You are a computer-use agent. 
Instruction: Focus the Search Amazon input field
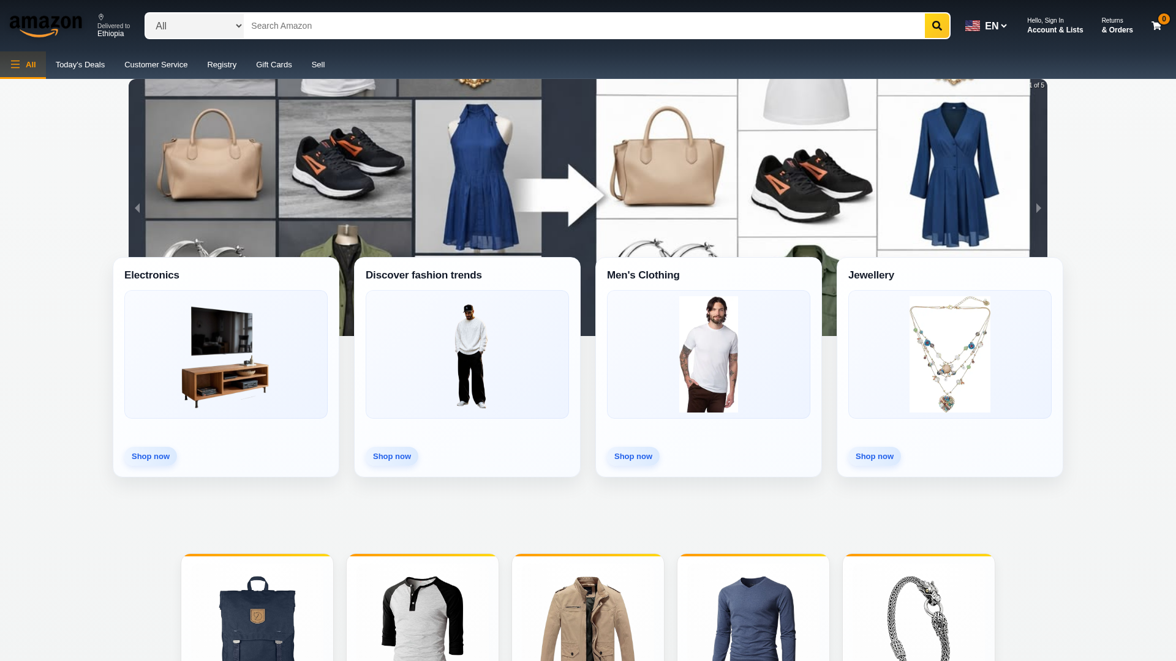click(x=584, y=26)
